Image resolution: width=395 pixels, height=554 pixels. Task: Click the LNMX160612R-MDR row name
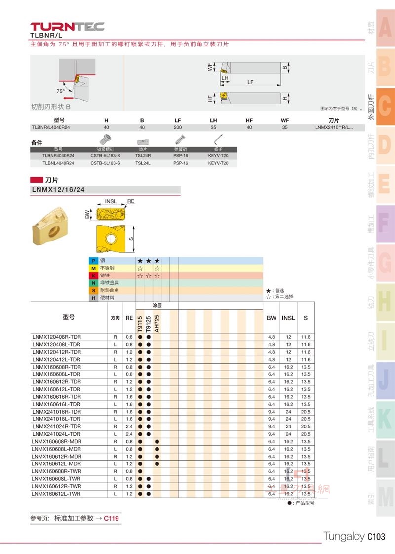tap(56, 457)
